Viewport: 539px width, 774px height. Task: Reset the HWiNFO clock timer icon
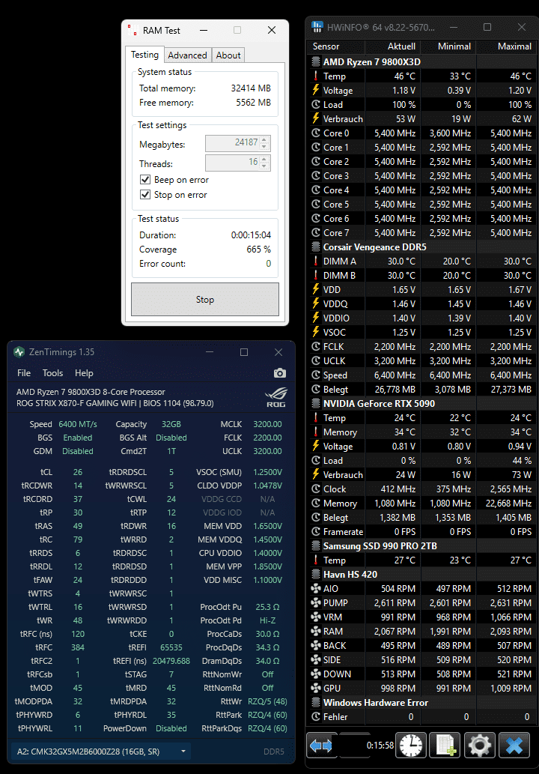(411, 745)
